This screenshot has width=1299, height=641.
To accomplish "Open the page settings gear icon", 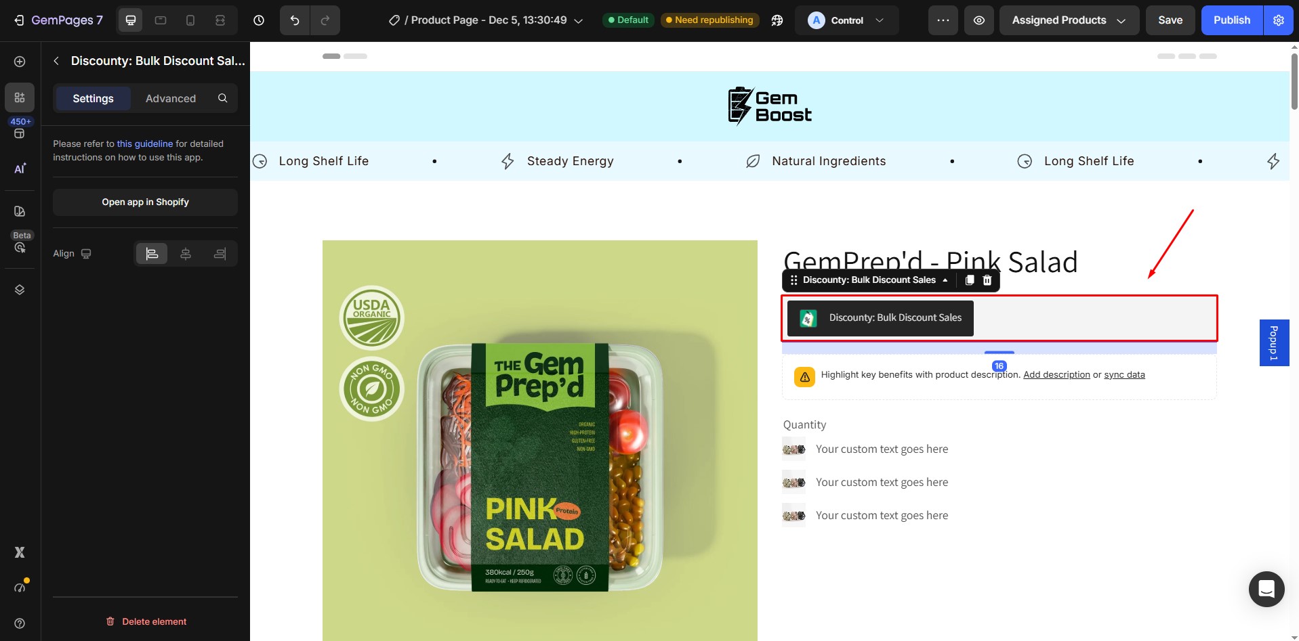I will tap(1279, 20).
